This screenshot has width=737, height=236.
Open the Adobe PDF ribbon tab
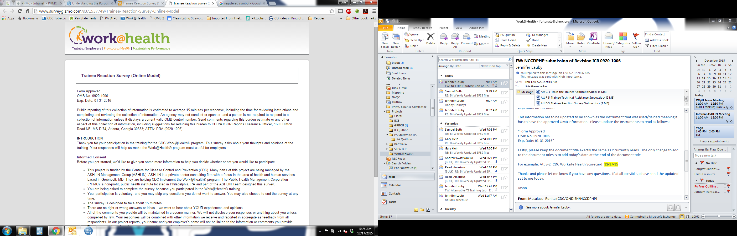(x=477, y=28)
